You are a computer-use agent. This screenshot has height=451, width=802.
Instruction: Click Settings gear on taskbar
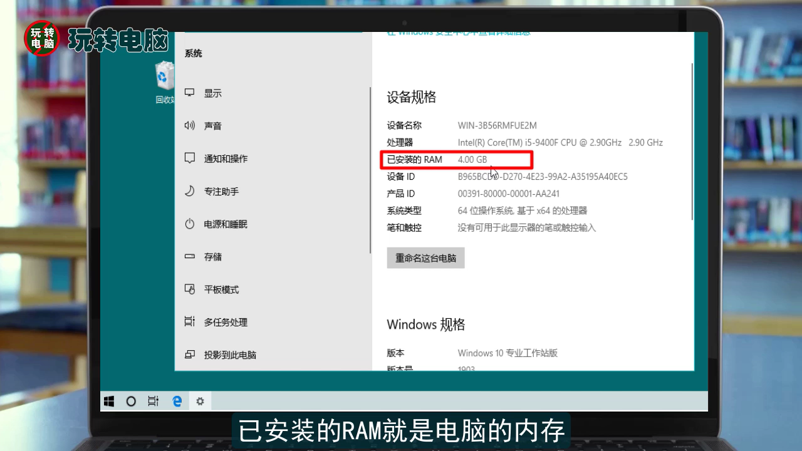[x=200, y=402]
